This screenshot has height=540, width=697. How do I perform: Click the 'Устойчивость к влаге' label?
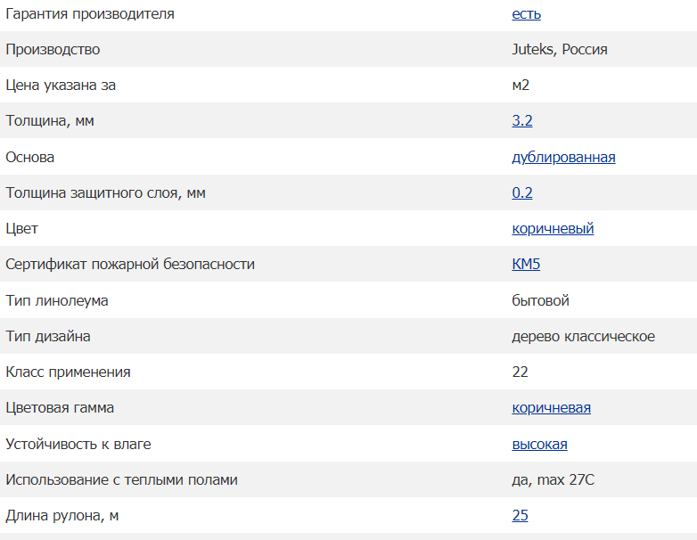(x=78, y=444)
